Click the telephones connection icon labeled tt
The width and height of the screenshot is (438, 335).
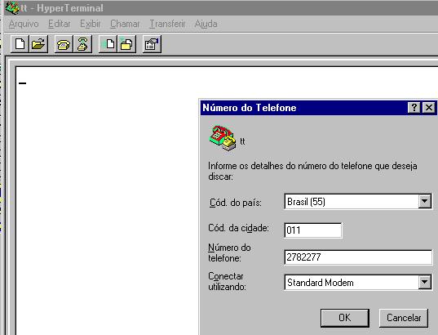(x=223, y=138)
